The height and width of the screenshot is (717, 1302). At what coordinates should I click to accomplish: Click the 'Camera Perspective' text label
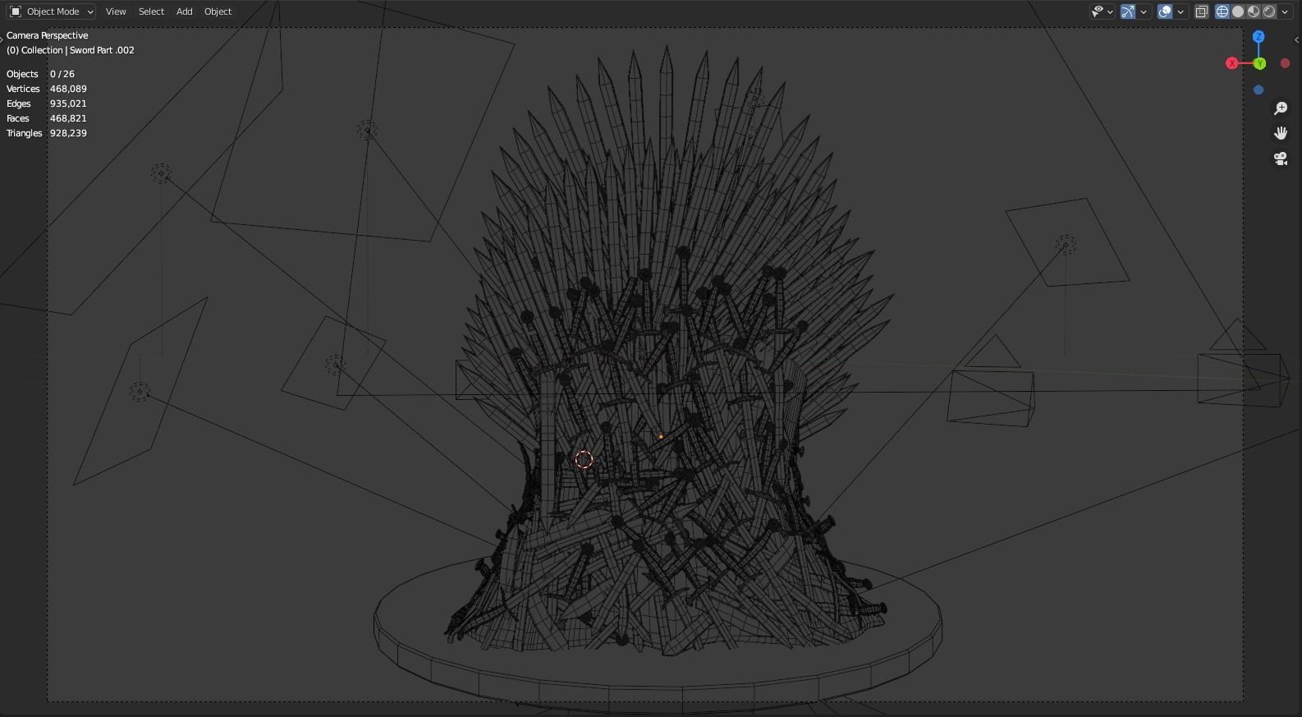click(48, 35)
